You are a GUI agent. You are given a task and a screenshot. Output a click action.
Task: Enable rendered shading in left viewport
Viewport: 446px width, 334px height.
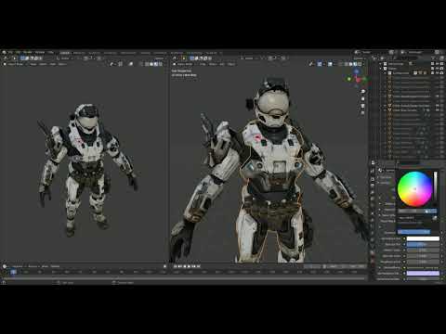160,64
